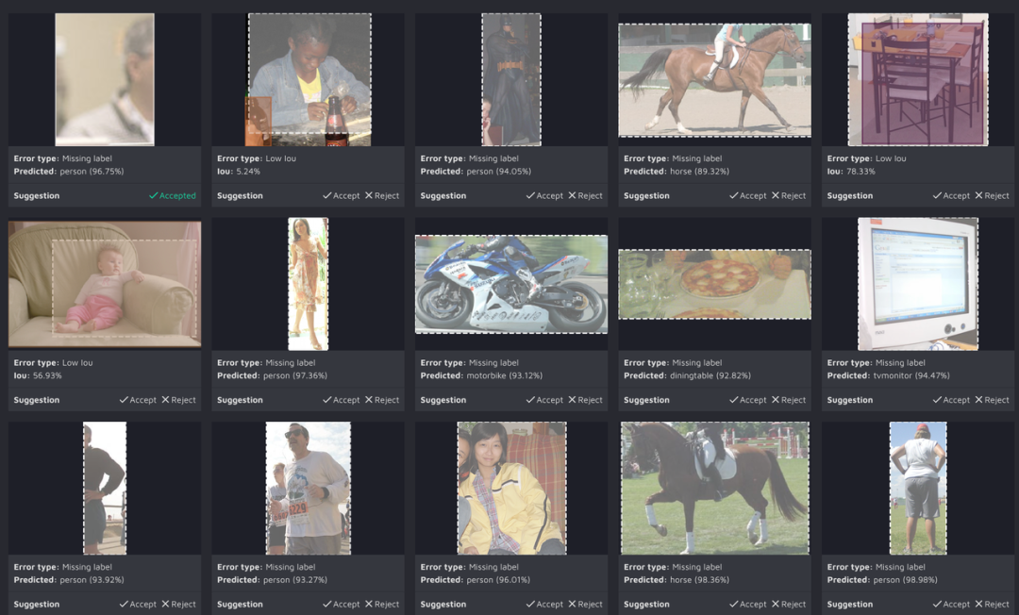Accept the person 93.92% suggestion
The height and width of the screenshot is (615, 1019).
click(x=138, y=604)
